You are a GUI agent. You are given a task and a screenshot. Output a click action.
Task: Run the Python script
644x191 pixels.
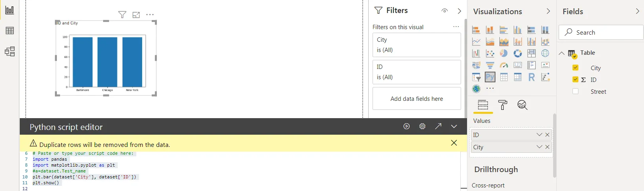(x=407, y=126)
